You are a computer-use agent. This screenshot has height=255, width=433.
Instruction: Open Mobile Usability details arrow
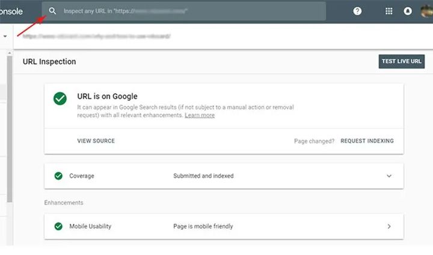389,227
